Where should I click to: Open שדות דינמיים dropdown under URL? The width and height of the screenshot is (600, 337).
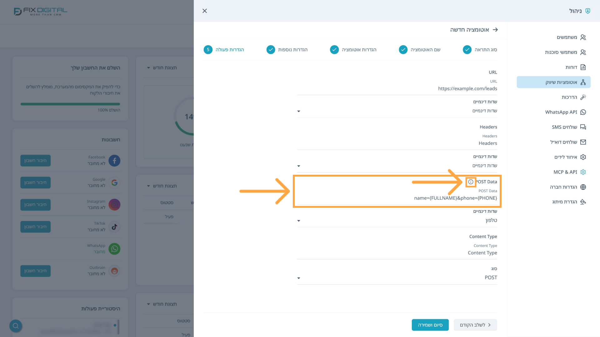(397, 111)
